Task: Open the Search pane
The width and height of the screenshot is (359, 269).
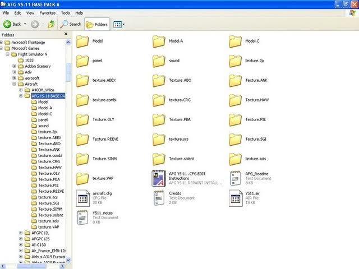Action: 71,24
